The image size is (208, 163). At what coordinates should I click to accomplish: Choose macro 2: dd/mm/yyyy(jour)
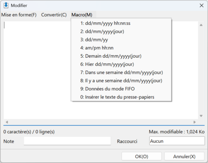pos(121,32)
